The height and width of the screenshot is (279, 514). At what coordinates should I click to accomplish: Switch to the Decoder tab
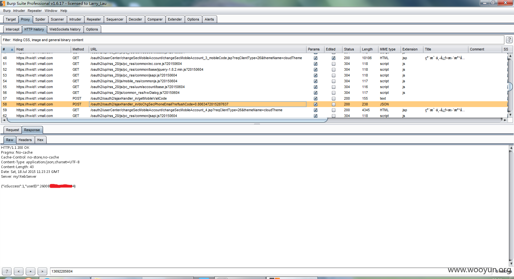click(x=135, y=19)
